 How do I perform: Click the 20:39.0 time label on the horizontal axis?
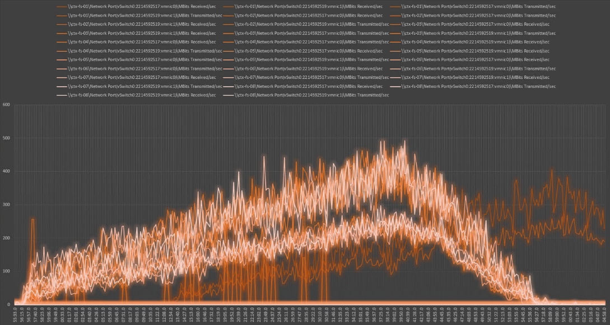tap(238, 314)
